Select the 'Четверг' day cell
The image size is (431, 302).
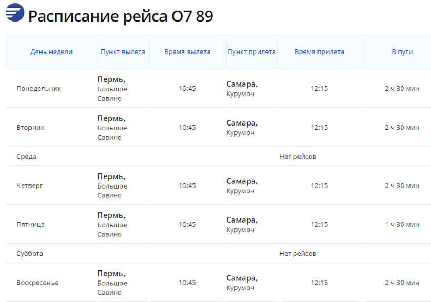tap(30, 185)
